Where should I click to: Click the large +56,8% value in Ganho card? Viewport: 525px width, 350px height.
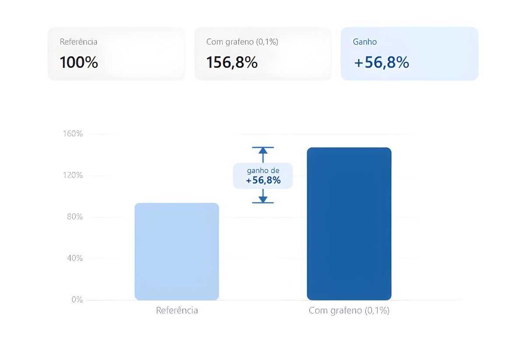pyautogui.click(x=381, y=63)
